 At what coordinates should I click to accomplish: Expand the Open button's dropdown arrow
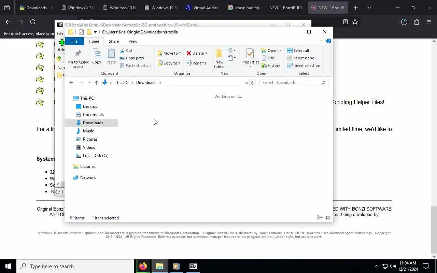point(280,51)
